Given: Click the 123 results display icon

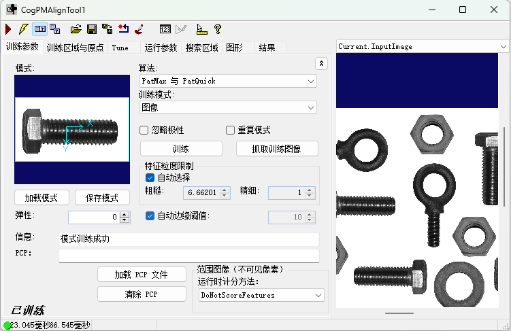Looking at the screenshot, I should (165, 29).
